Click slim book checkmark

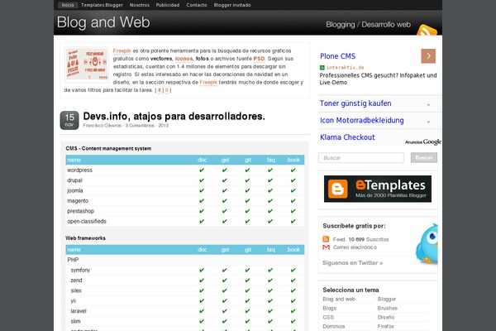[293, 321]
